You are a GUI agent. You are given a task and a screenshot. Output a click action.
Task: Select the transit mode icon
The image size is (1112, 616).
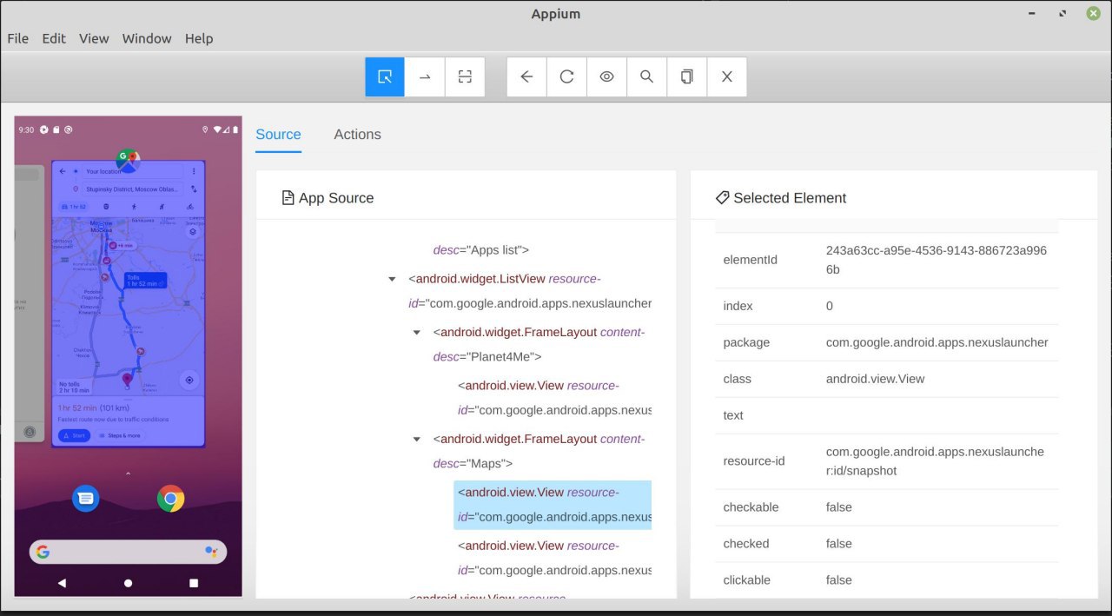(x=106, y=207)
